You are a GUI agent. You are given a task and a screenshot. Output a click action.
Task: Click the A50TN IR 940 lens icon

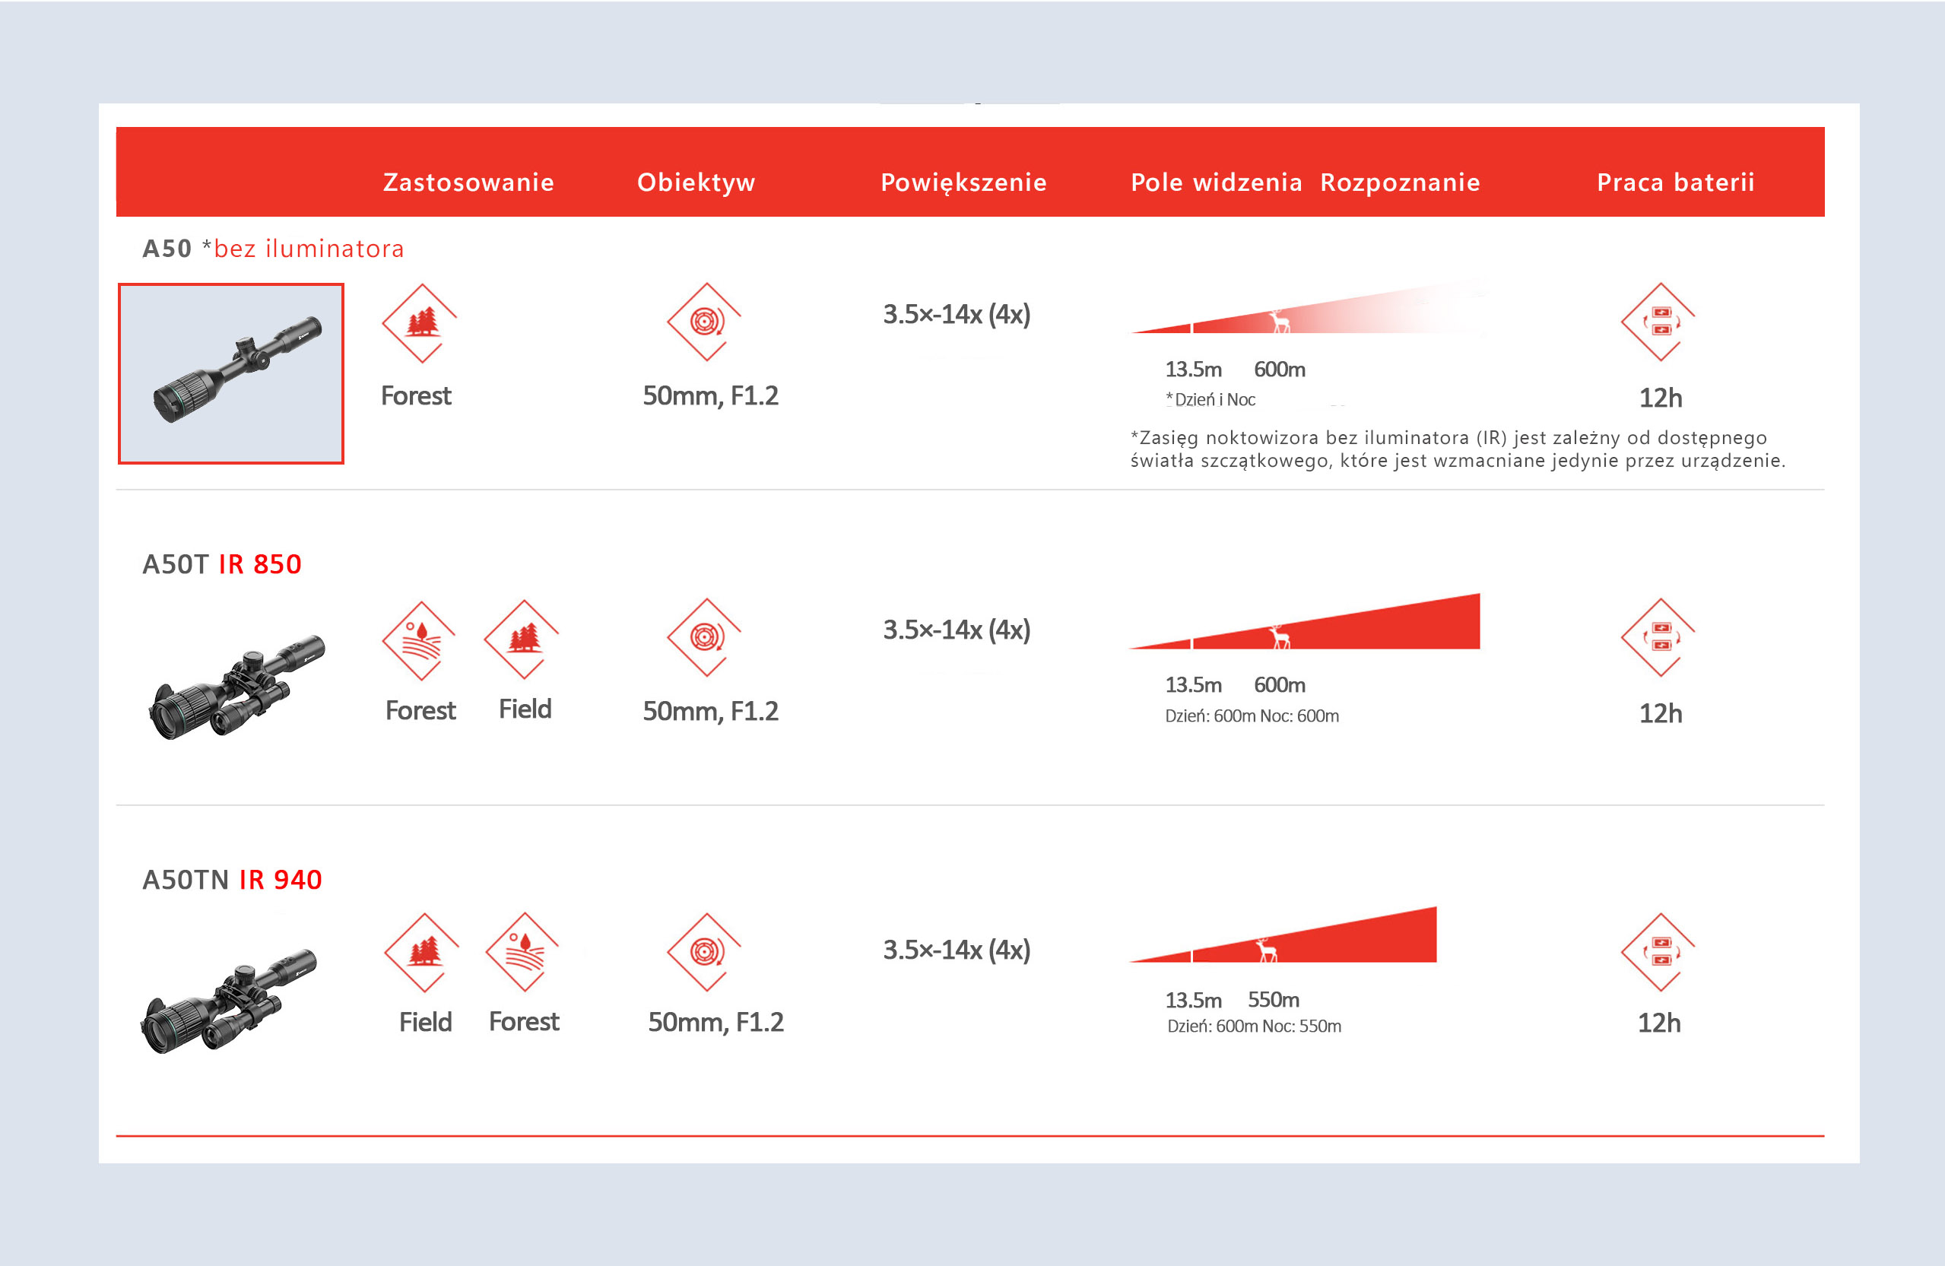pyautogui.click(x=706, y=952)
